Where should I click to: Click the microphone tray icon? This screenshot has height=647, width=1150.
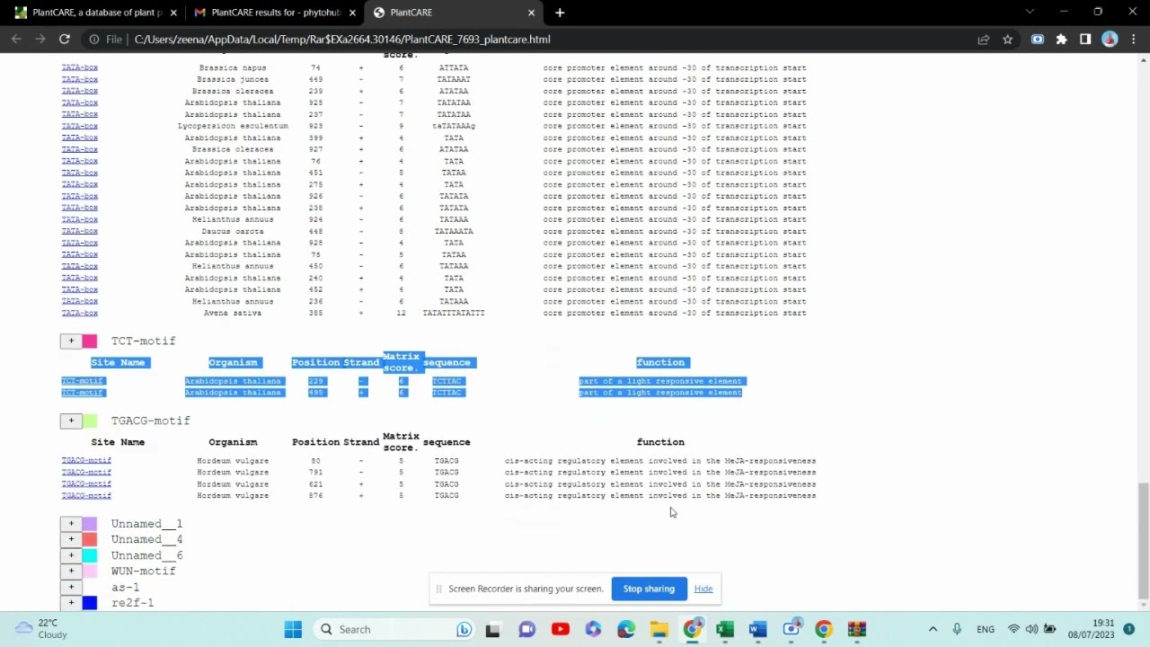[957, 629]
